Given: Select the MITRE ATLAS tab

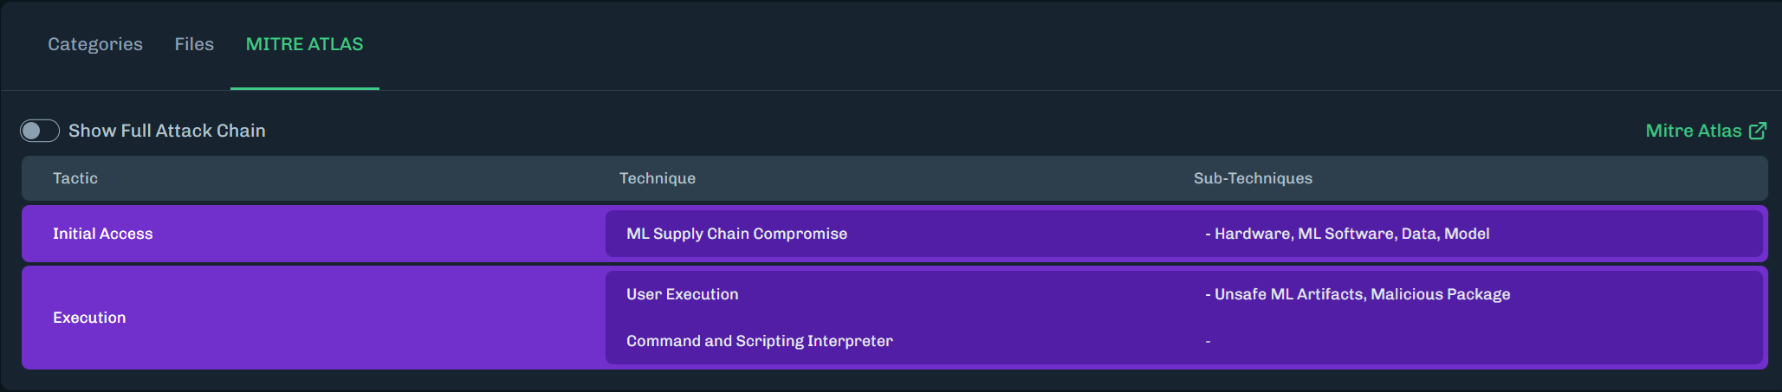Looking at the screenshot, I should pos(304,44).
